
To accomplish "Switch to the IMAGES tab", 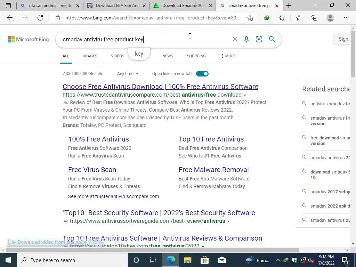I will click(x=90, y=56).
